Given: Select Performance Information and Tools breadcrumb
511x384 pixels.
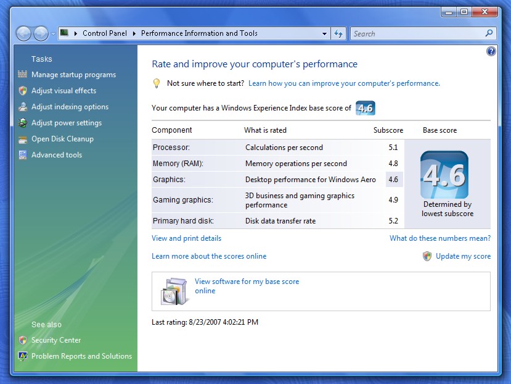Looking at the screenshot, I should (x=199, y=33).
